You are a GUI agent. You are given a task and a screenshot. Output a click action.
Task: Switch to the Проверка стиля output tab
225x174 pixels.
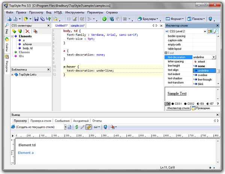41,121
